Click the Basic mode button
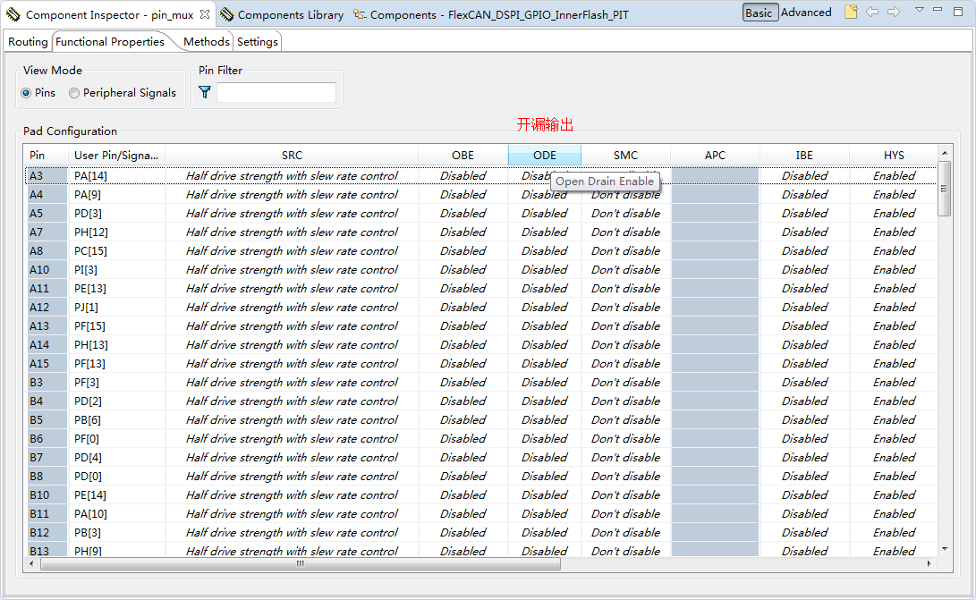This screenshot has height=600, width=976. (760, 13)
